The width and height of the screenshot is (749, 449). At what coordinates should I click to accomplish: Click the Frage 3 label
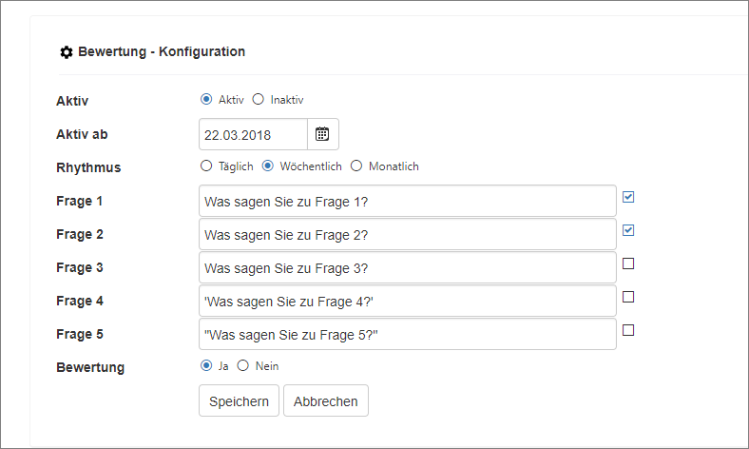(79, 267)
